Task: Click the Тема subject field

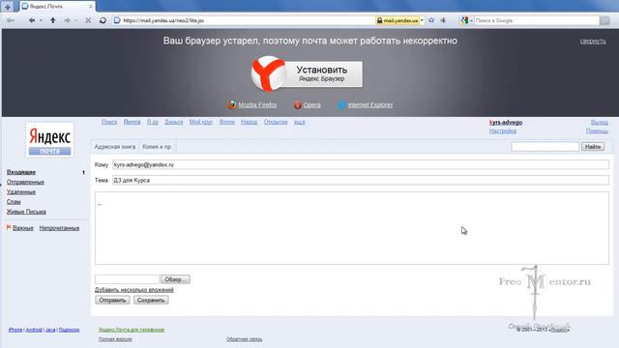Action: pyautogui.click(x=361, y=181)
